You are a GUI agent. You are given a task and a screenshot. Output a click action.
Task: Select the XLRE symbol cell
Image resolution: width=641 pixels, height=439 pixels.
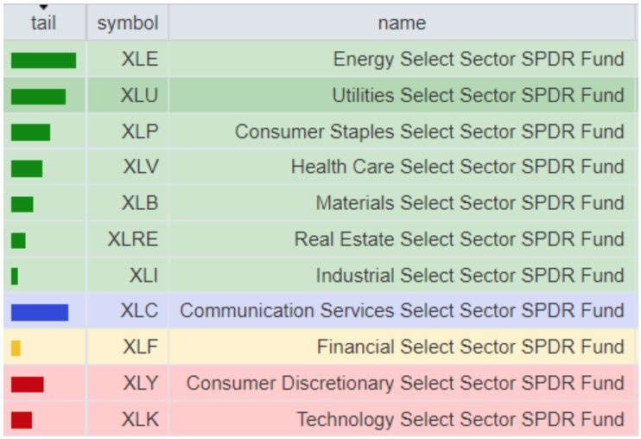[x=133, y=239]
